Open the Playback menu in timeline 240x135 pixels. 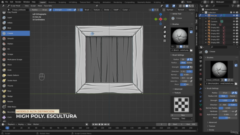pyautogui.click(x=12, y=124)
